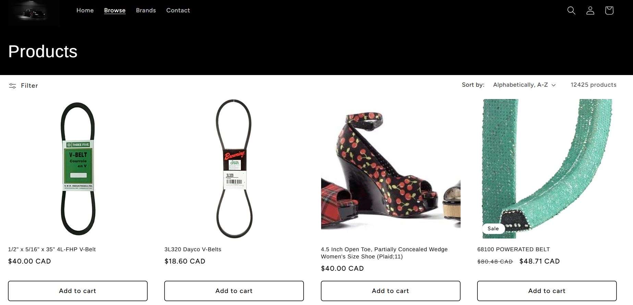Add the Wedge Women's Shoe to cart
The width and height of the screenshot is (633, 305).
pyautogui.click(x=391, y=291)
